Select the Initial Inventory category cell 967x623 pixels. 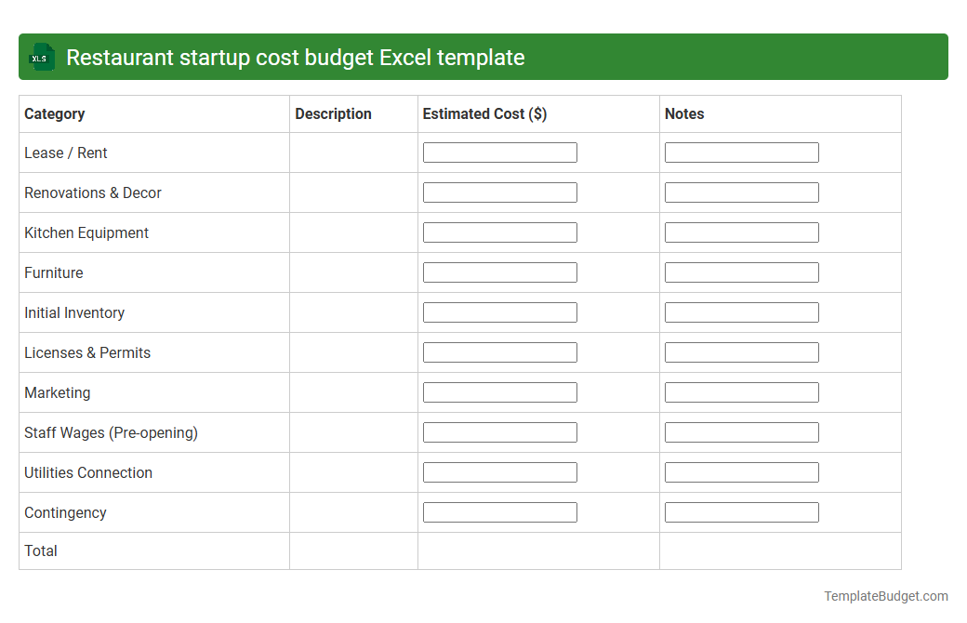74,312
